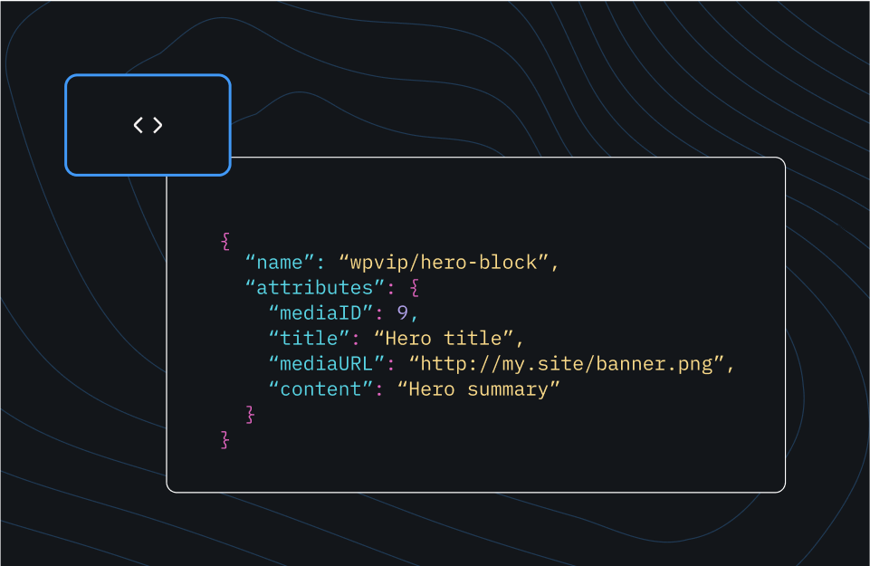Click the dark code panel background

(634, 453)
